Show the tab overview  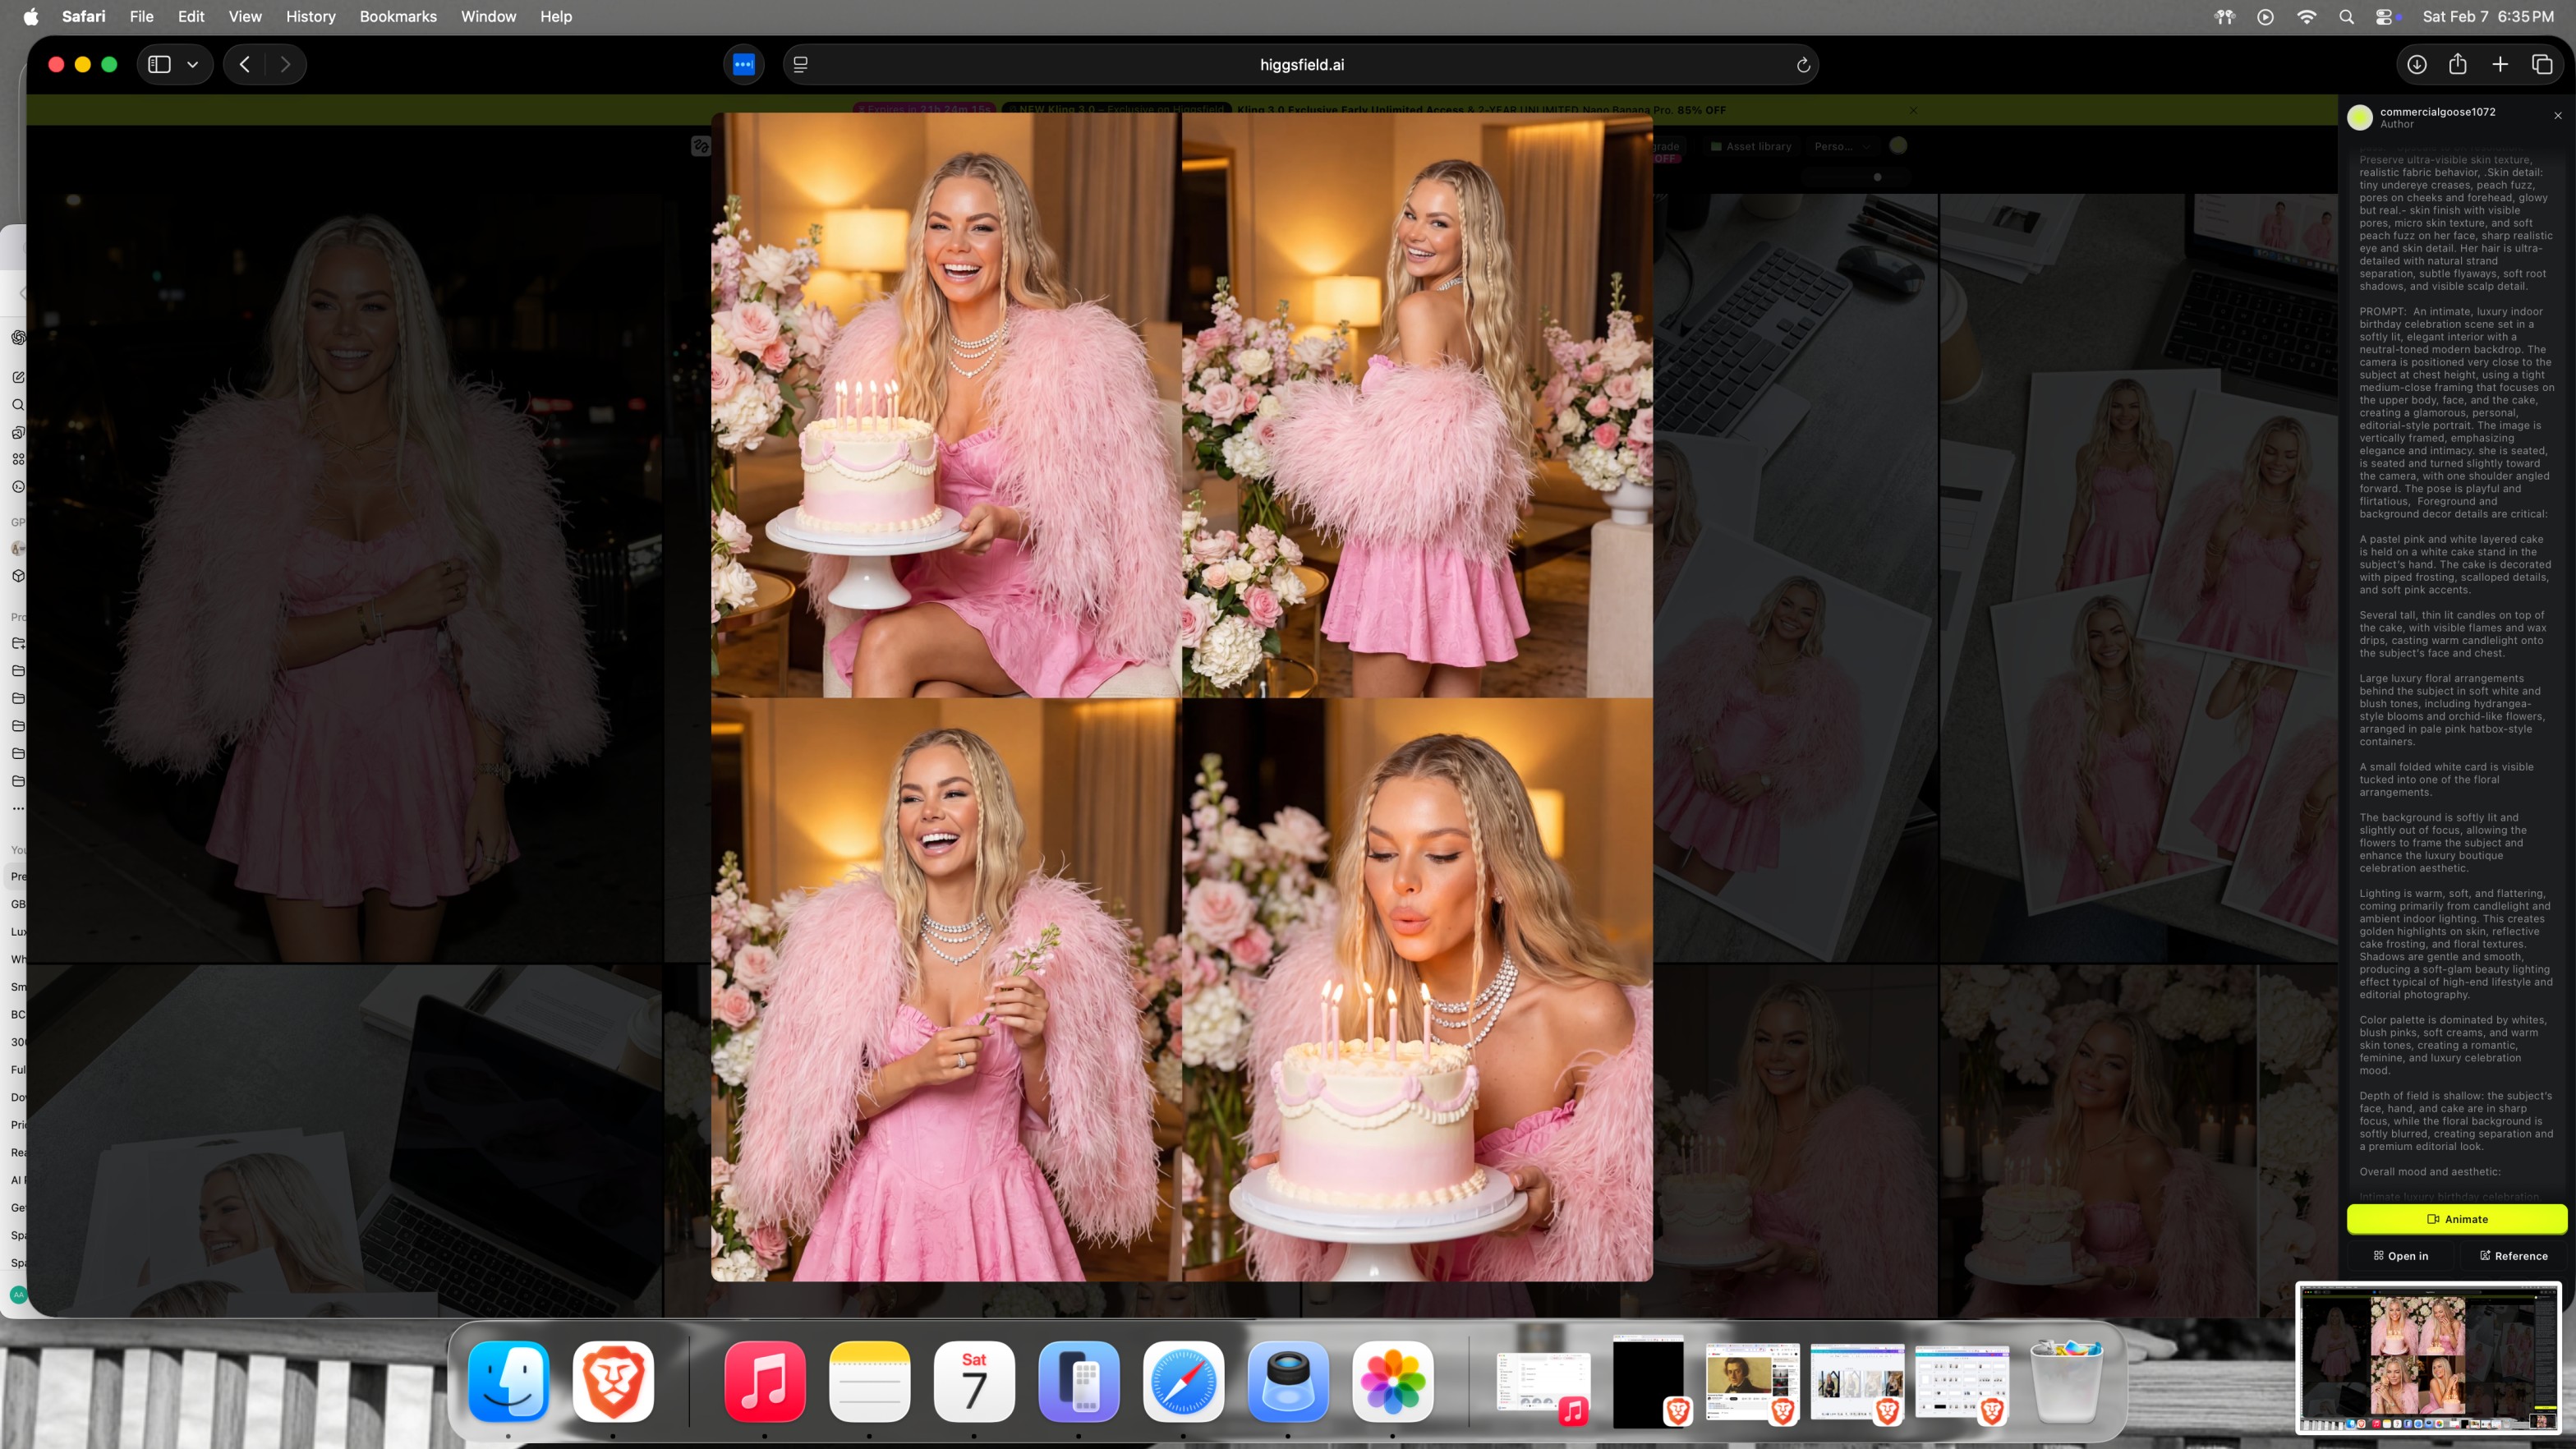pyautogui.click(x=2542, y=65)
